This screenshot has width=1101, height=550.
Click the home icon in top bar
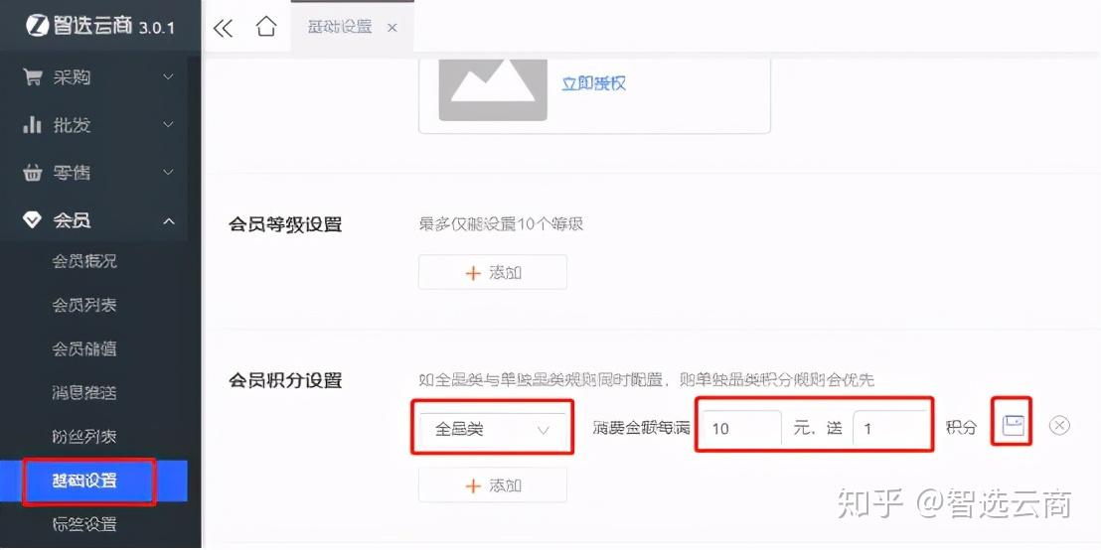(266, 28)
